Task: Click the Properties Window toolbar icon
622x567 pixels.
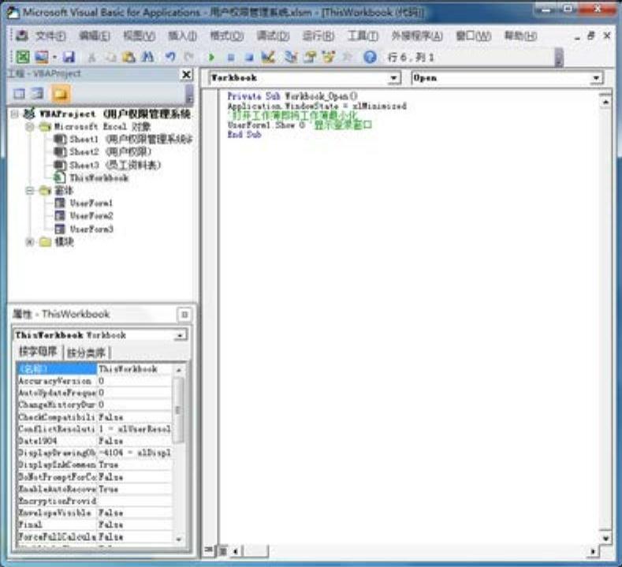Action: tap(310, 58)
